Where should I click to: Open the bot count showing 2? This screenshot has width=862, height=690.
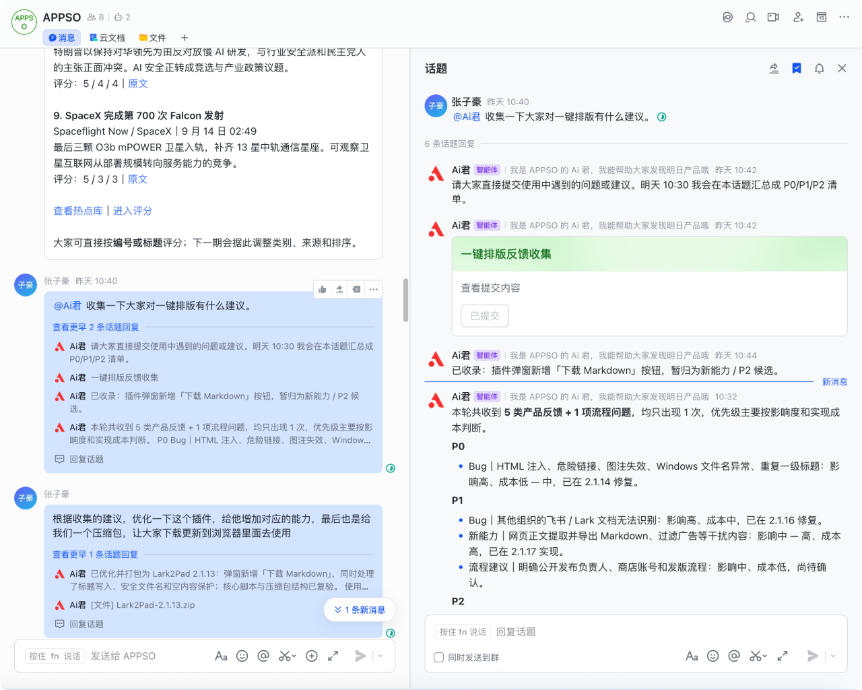tap(122, 17)
